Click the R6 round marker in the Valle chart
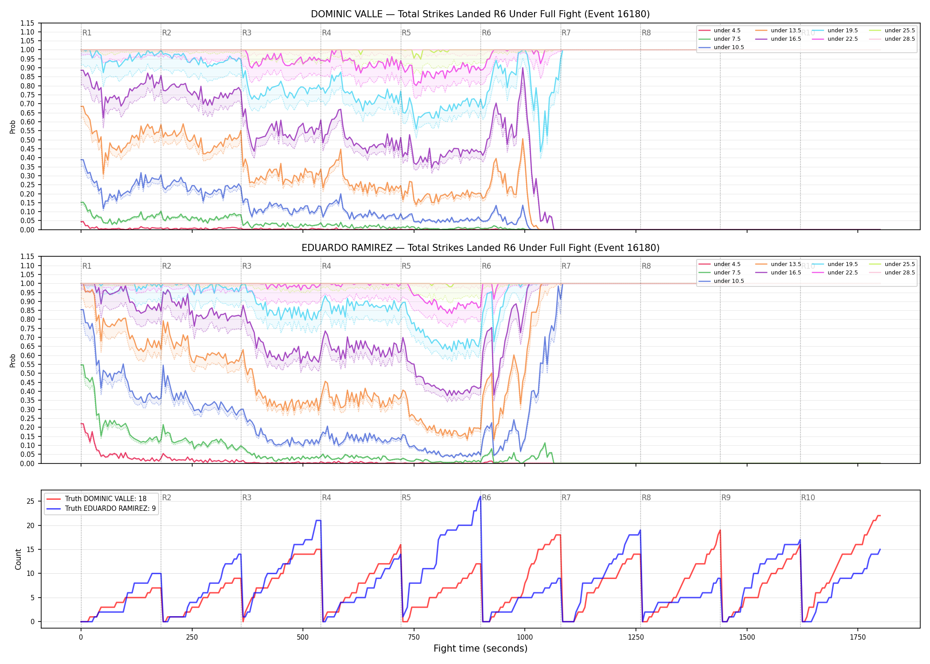930x664 pixels. click(486, 33)
